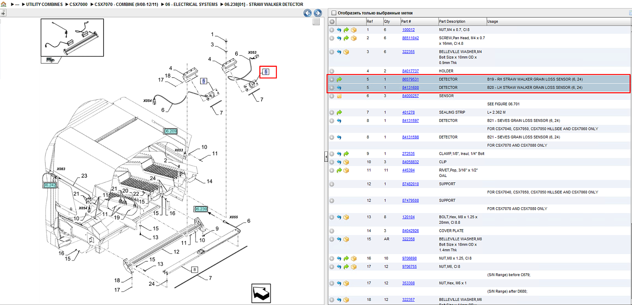The width and height of the screenshot is (632, 305).
Task: Click the green forward arrow for part 86511042
Action: (346, 38)
